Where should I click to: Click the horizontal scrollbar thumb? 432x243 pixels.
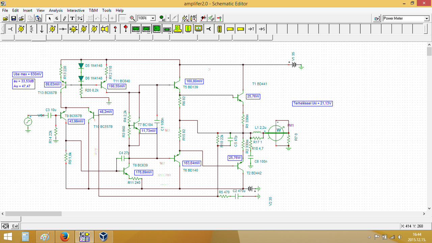pos(34,214)
